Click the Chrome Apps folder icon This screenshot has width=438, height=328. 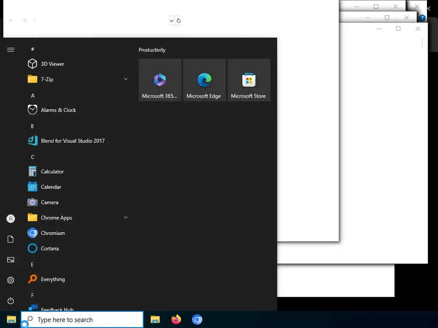pyautogui.click(x=33, y=217)
